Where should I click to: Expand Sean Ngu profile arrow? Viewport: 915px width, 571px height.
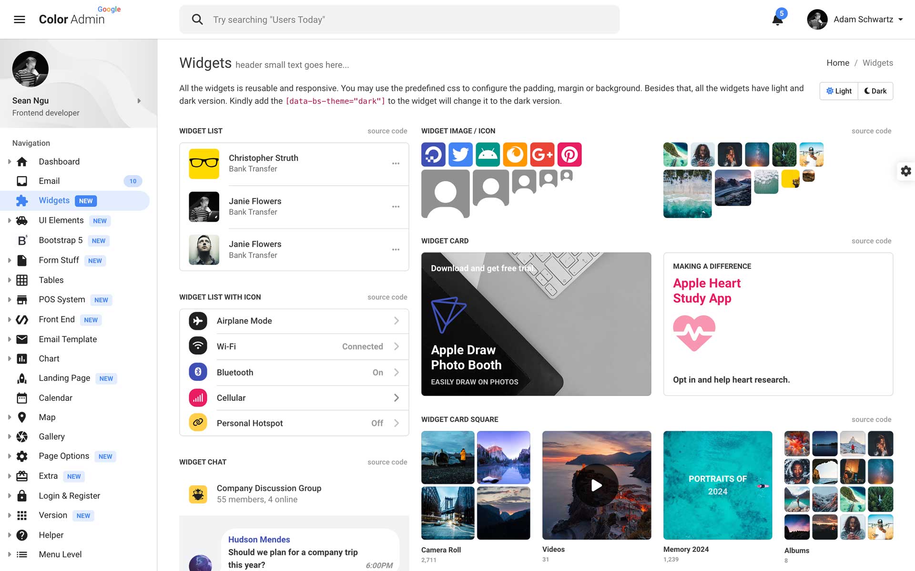[139, 101]
